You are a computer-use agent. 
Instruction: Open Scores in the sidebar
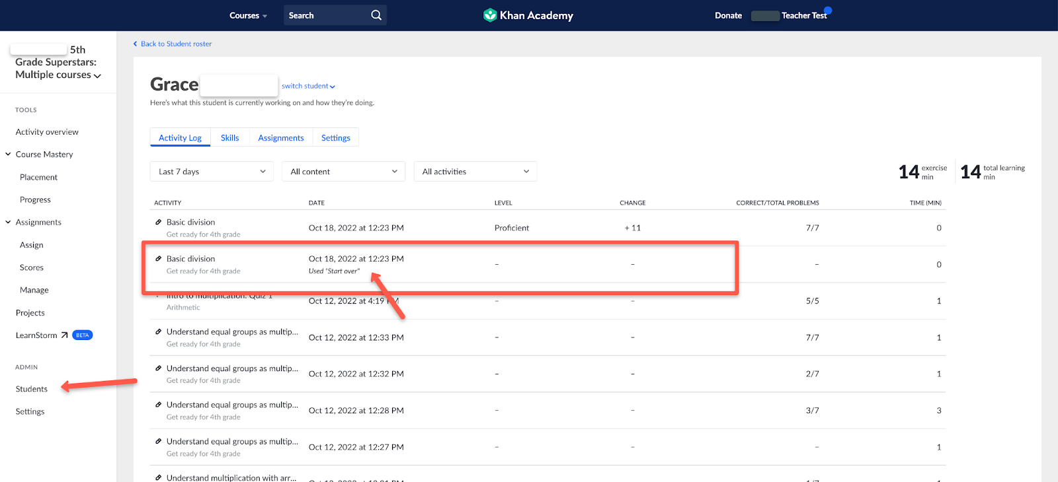[x=32, y=267]
